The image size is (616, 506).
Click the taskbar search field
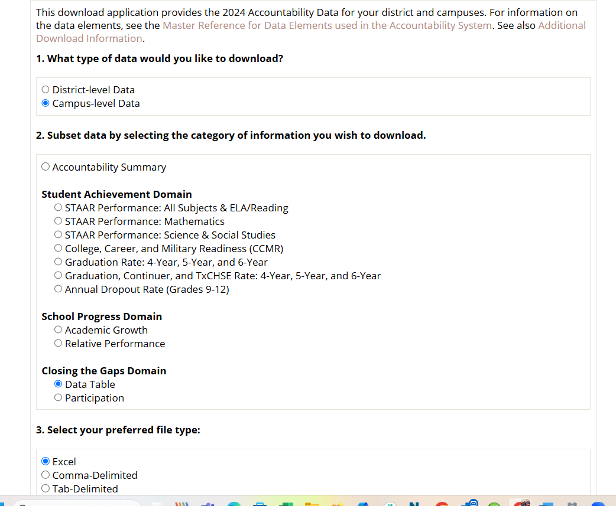click(77, 502)
